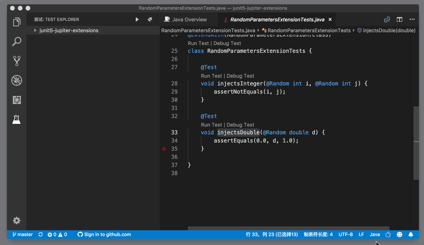Click the Manage gear icon at bottom left

click(17, 221)
